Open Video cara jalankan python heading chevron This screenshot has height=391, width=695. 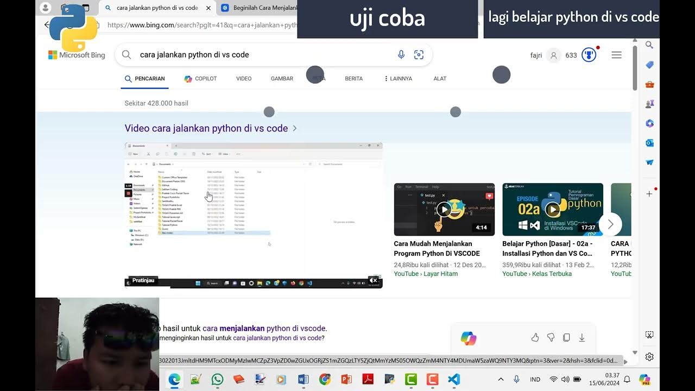[x=295, y=129]
